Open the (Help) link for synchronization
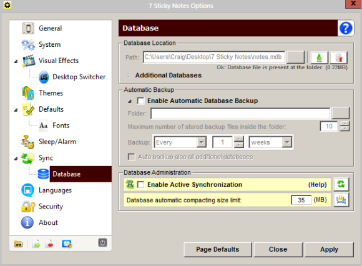The image size is (362, 266). (318, 184)
